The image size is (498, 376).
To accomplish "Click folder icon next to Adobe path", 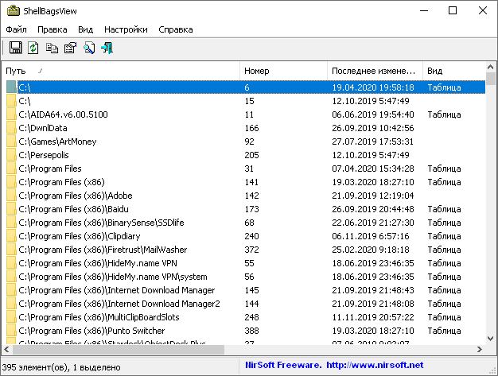I will click(x=11, y=196).
